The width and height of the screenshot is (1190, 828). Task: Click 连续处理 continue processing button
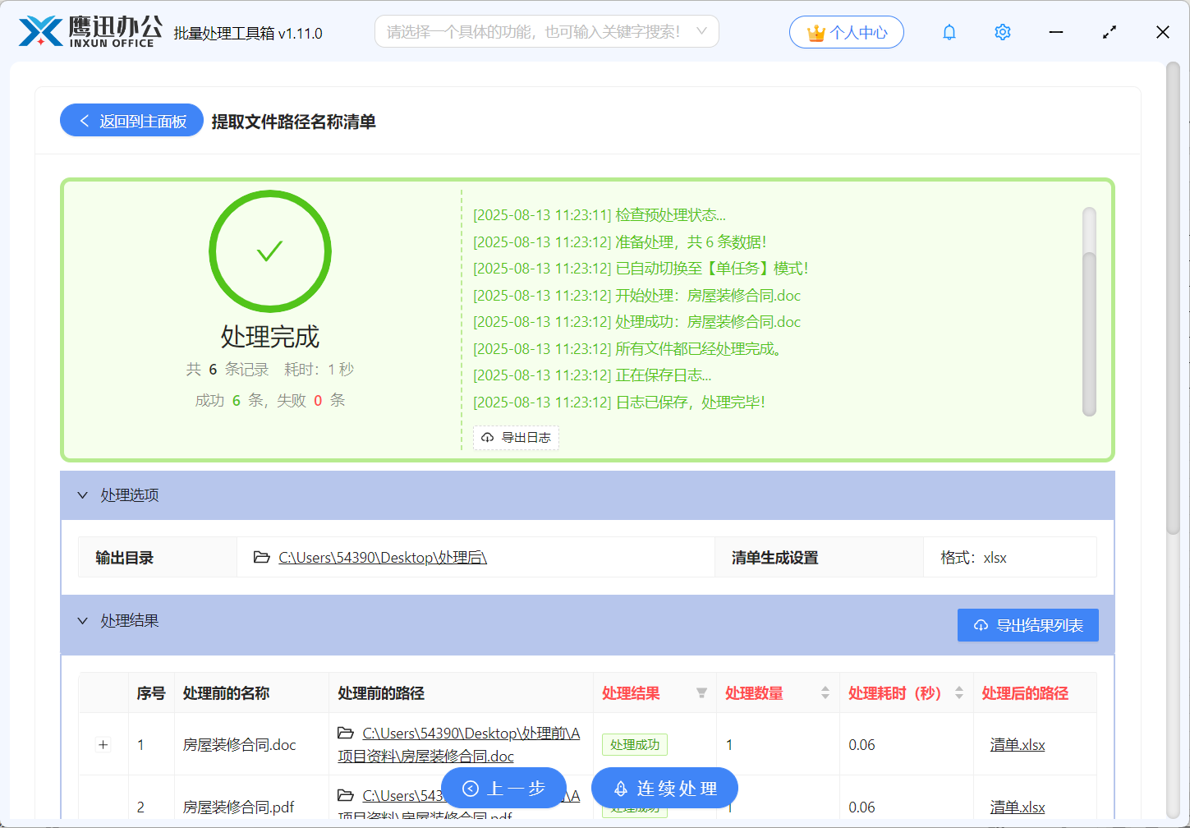pyautogui.click(x=664, y=789)
